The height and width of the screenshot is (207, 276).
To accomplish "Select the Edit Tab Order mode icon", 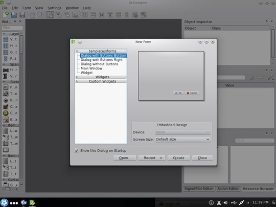I will pos(75,15).
